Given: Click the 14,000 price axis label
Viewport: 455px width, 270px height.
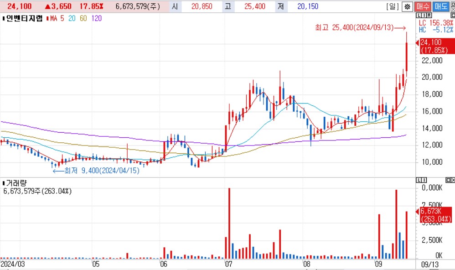Looking at the screenshot, I should click(432, 128).
